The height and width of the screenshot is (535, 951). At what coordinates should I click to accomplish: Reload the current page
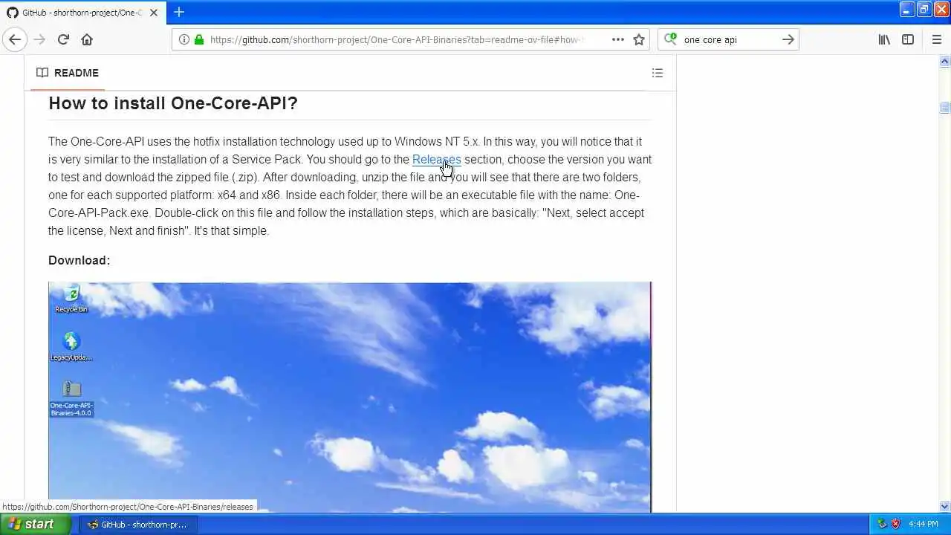pyautogui.click(x=63, y=39)
